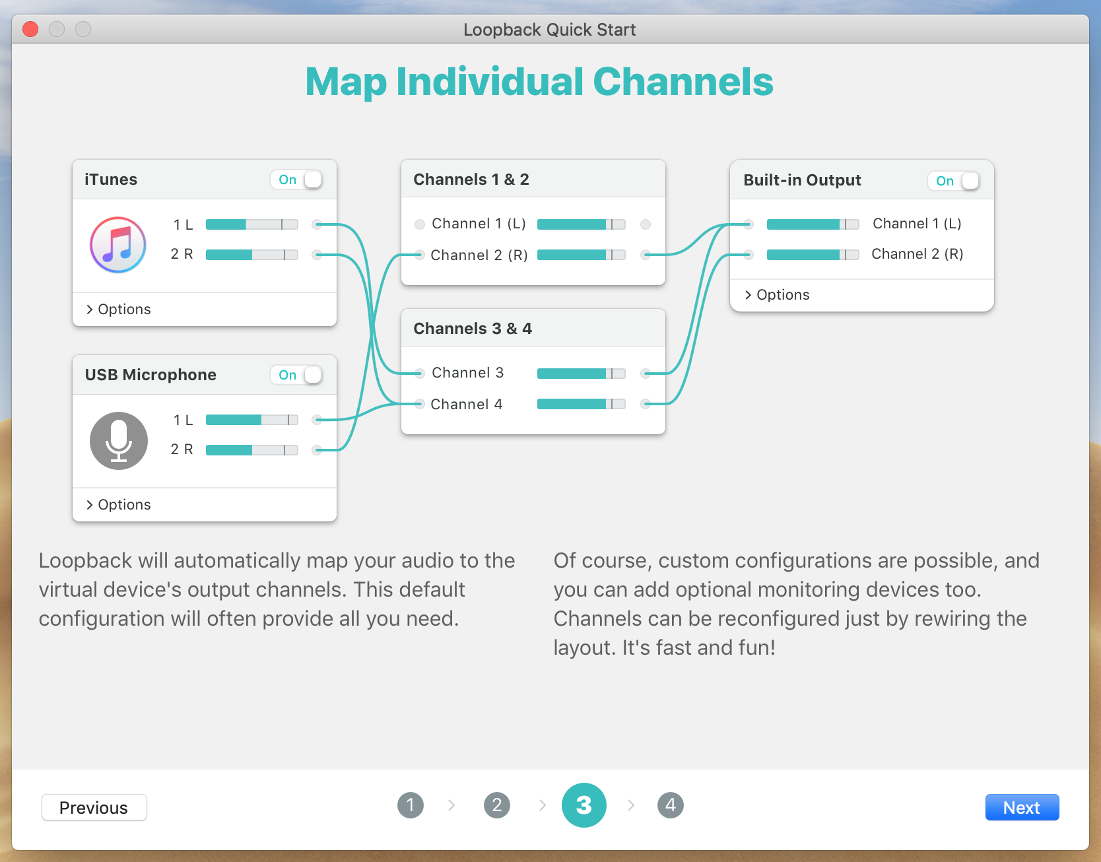Toggle the Built-in Output On switch
Viewport: 1101px width, 862px height.
click(954, 181)
